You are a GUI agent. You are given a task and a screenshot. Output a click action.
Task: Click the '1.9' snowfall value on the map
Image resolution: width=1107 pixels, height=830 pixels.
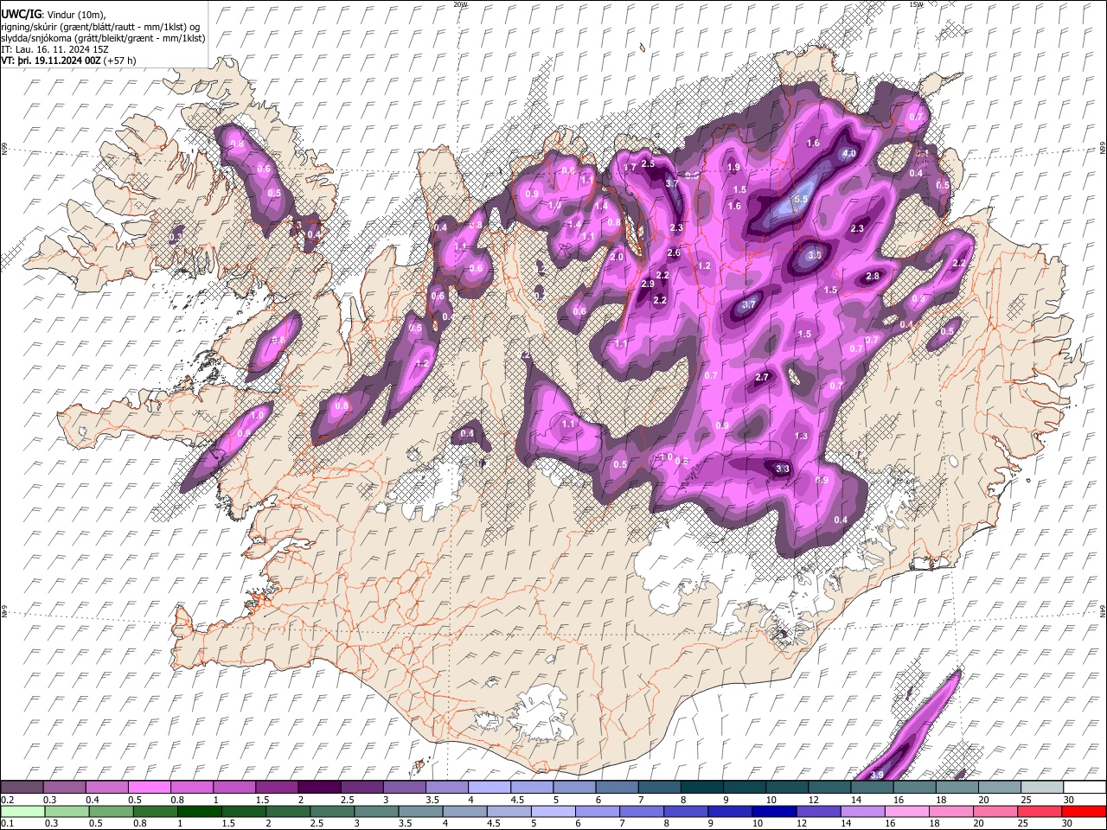[733, 168]
